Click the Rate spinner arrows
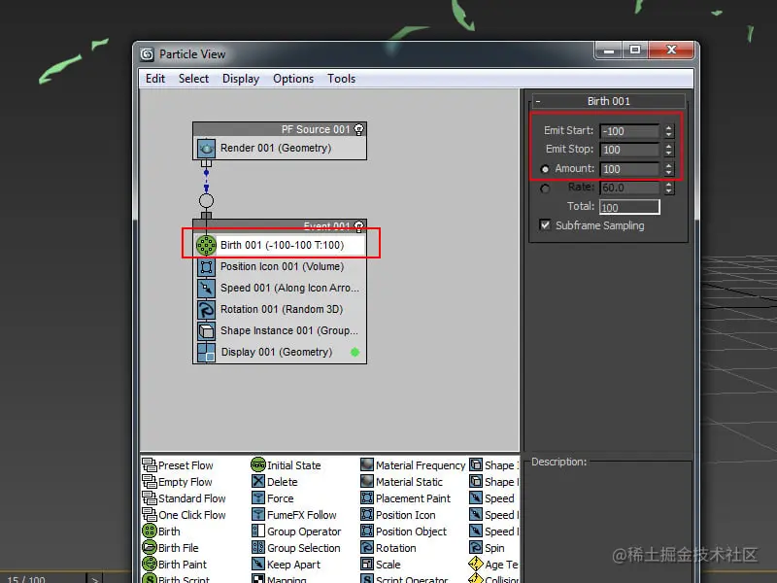Image resolution: width=777 pixels, height=583 pixels. point(669,188)
